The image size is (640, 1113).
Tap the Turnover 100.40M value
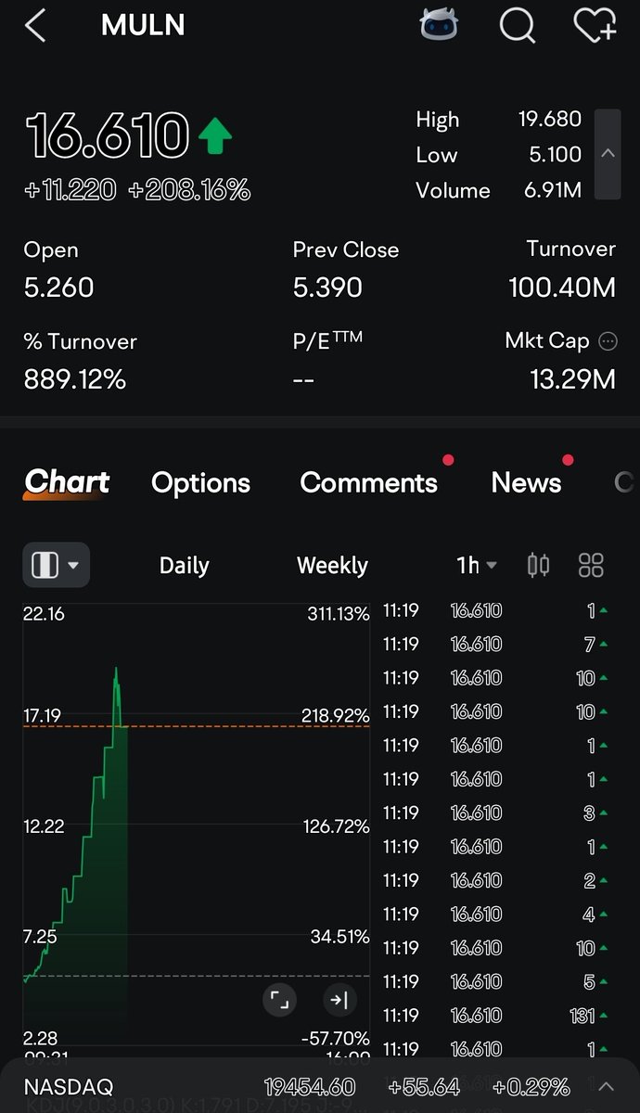click(x=562, y=288)
